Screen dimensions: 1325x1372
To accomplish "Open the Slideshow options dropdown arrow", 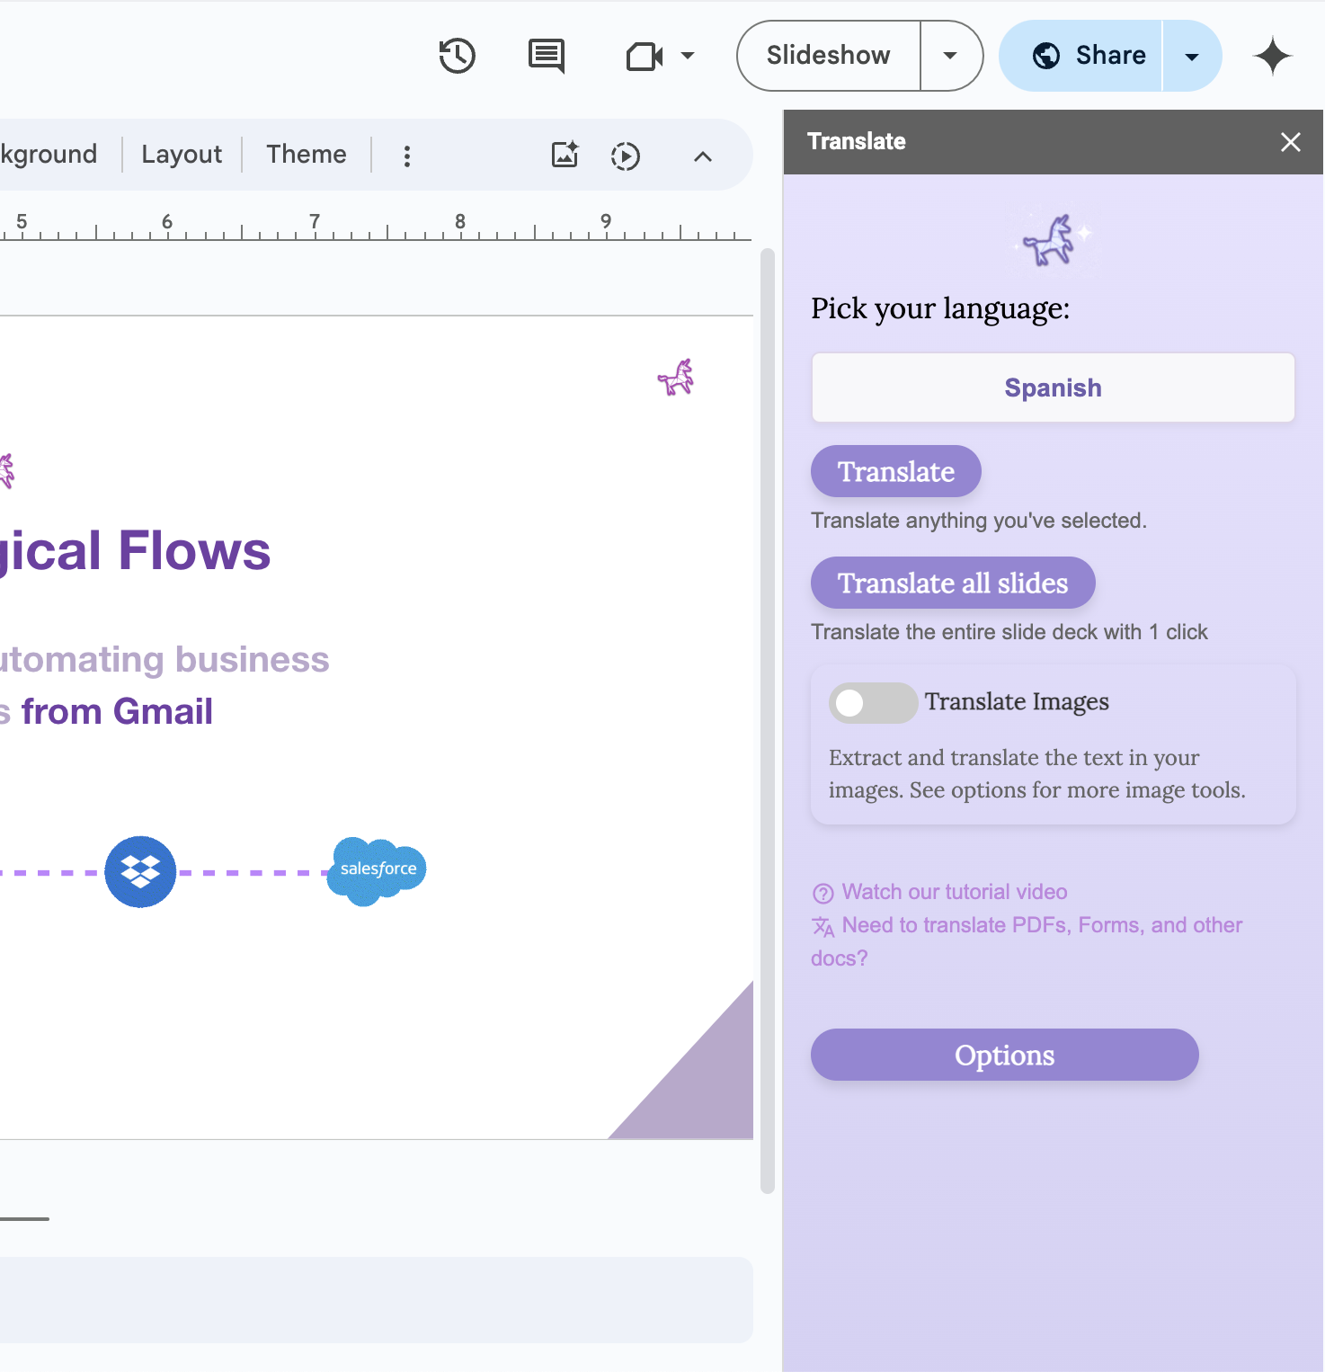I will coord(950,56).
